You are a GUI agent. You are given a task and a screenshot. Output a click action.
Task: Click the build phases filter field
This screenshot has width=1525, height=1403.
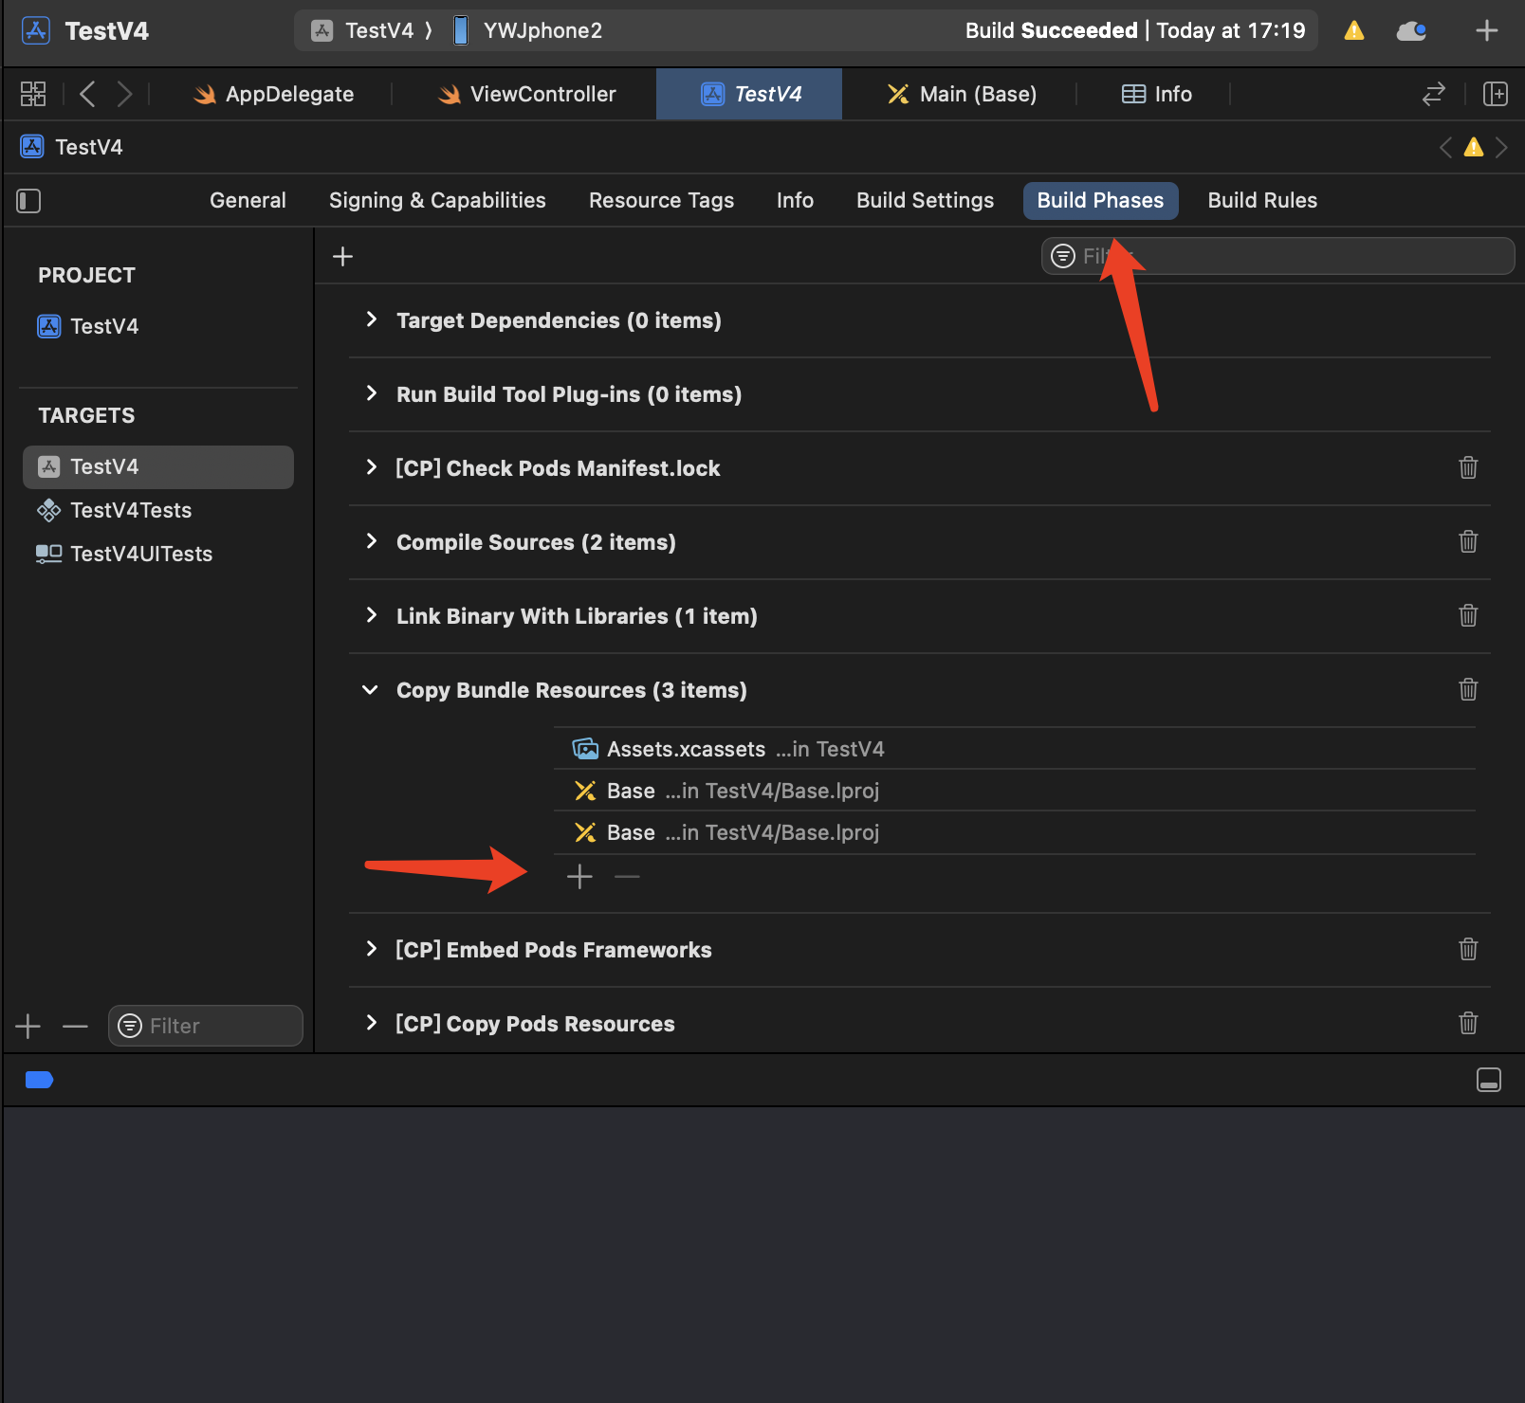(1277, 256)
